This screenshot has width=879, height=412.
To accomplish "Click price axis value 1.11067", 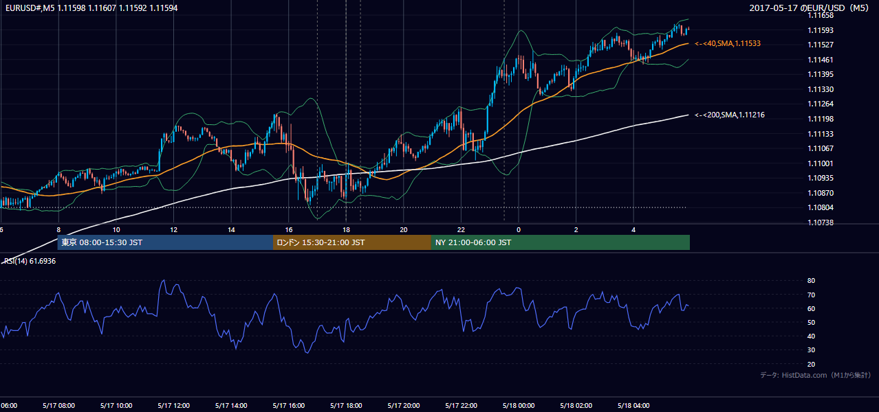I will (820, 148).
